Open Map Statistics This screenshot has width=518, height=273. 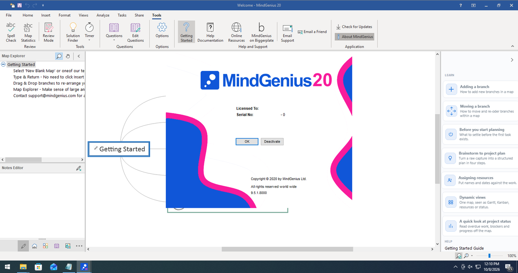[28, 32]
